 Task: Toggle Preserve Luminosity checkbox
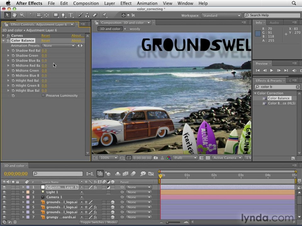(43, 95)
